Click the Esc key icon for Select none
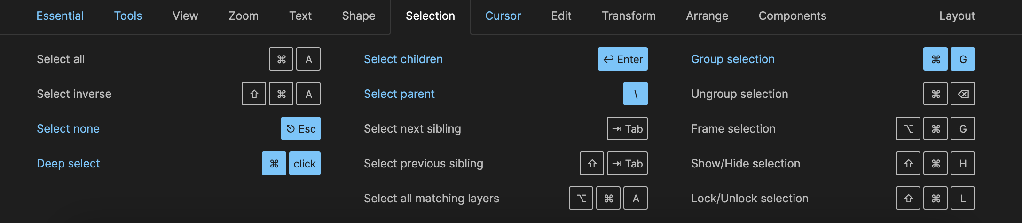1022x223 pixels. coord(301,128)
